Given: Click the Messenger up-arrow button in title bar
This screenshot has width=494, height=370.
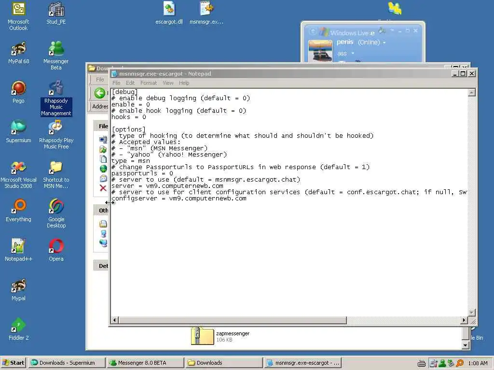Looking at the screenshot, I should [313, 31].
